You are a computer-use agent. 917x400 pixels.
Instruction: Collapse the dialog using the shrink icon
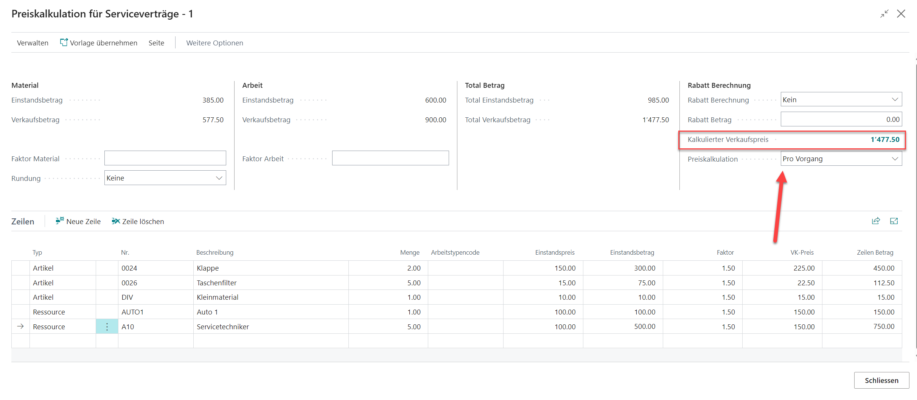coord(884,14)
